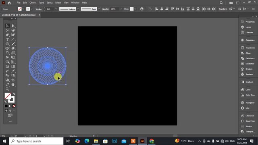The width and height of the screenshot is (258, 145).
Task: Open the stroke color dropdown in control bar
Action: pos(31,9)
